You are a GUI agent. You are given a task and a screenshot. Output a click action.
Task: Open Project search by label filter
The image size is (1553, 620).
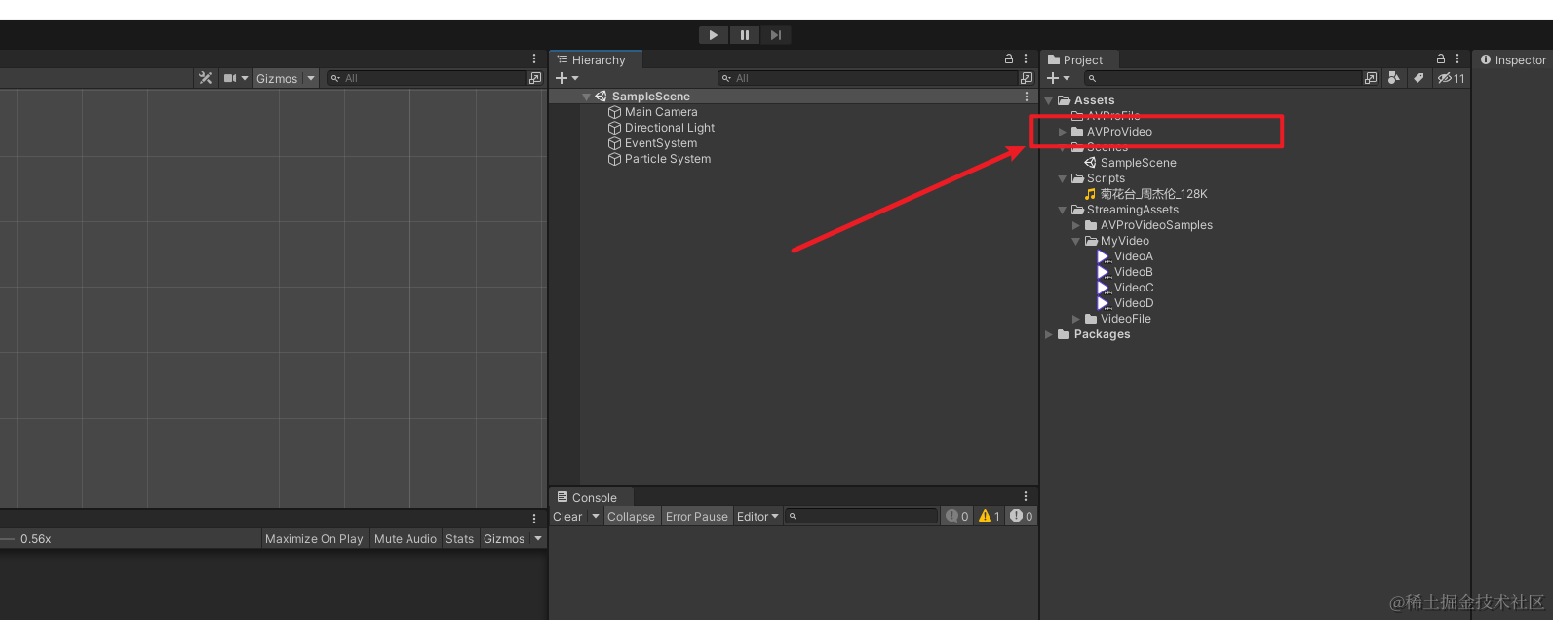[1418, 78]
